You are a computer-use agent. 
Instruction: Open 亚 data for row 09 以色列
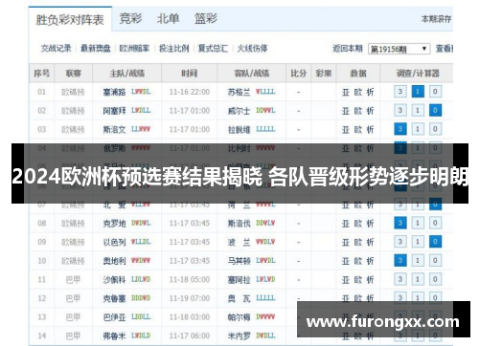click(346, 243)
